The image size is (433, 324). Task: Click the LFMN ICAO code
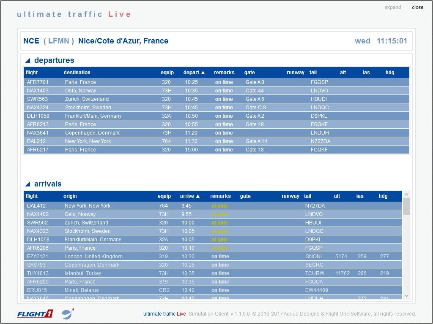(x=59, y=41)
